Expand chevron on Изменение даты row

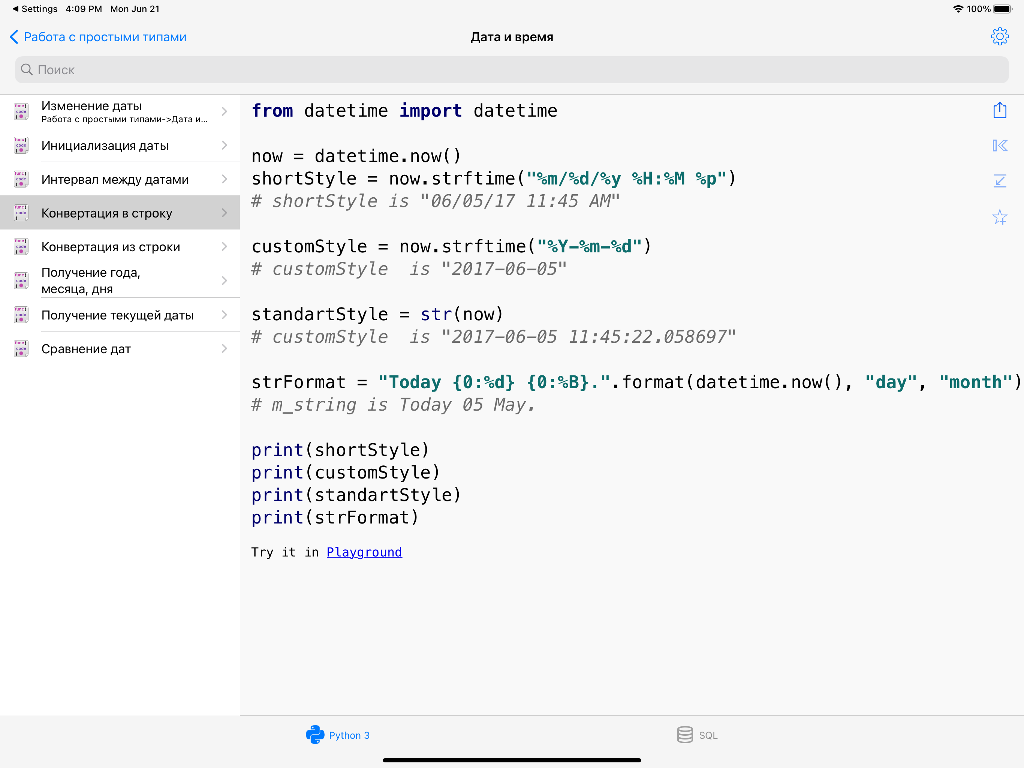click(x=225, y=111)
